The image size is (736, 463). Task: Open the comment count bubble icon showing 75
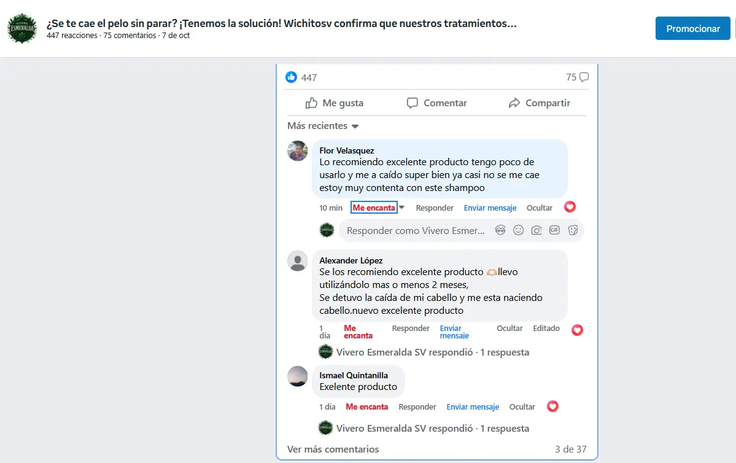pyautogui.click(x=584, y=77)
